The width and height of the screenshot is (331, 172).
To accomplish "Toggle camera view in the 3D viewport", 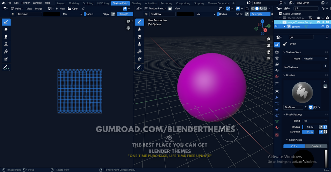I will tap(268, 52).
